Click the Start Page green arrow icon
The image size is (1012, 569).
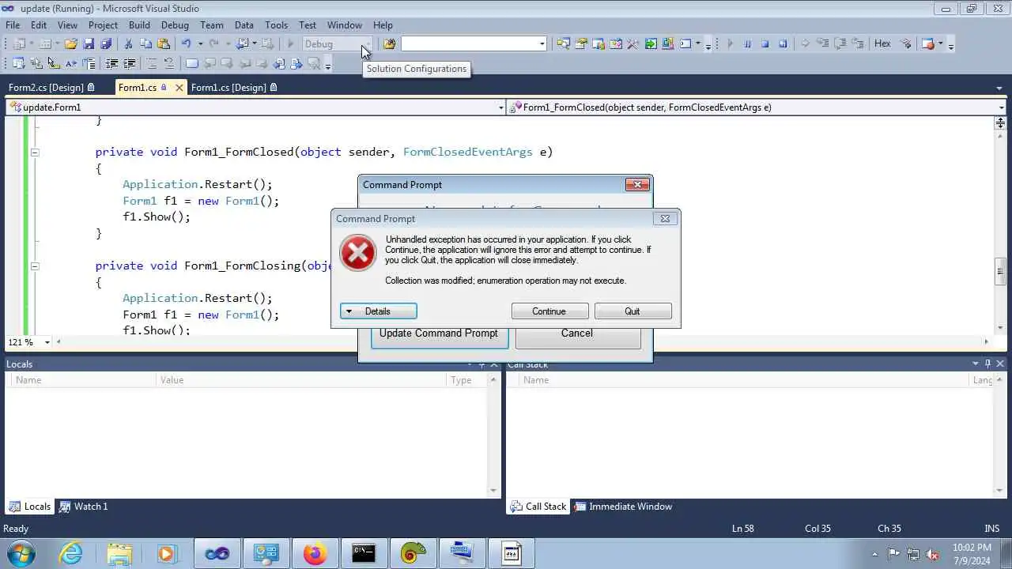[650, 44]
